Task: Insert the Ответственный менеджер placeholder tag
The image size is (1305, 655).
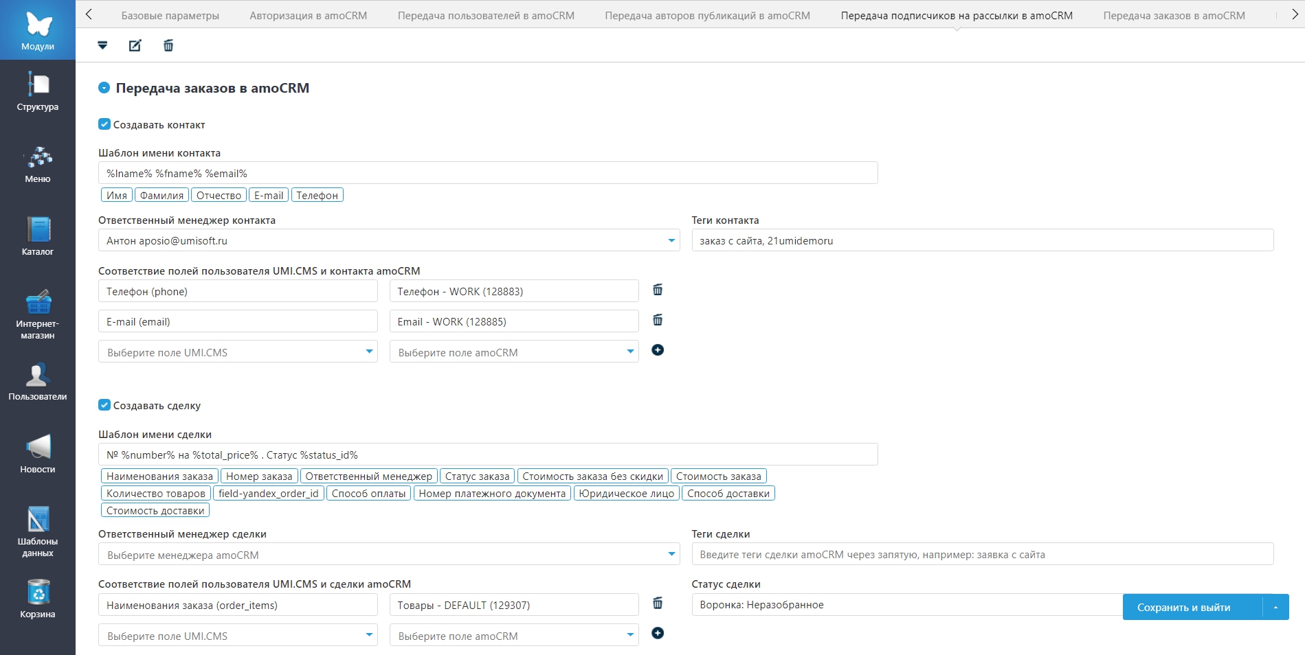Action: (369, 476)
